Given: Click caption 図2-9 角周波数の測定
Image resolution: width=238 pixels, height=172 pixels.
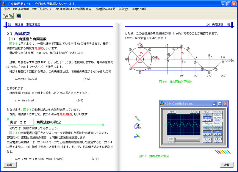Looking at the screenshot, I should click(x=154, y=156).
